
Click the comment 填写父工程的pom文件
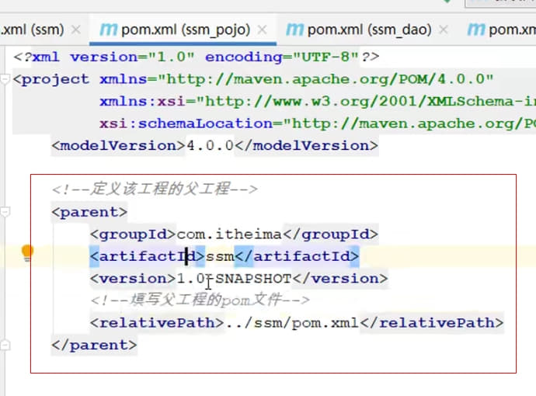pos(200,300)
